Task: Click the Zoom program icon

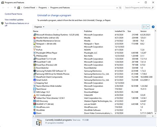Action: tap(34, 113)
